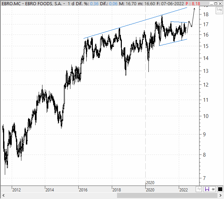Image resolution: width=224 pixels, height=199 pixels.
Task: Click the purple floppy disk save icon
Action: pos(207,189)
